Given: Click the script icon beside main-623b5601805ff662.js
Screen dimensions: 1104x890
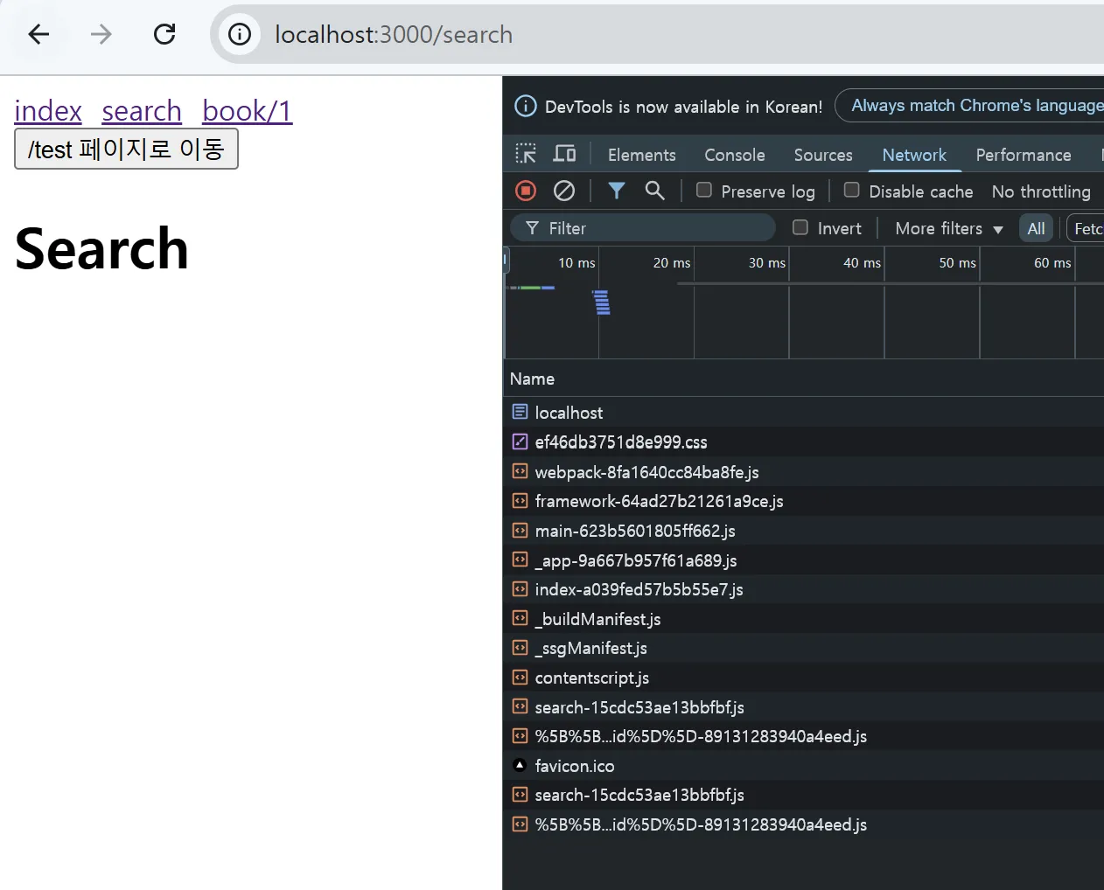Looking at the screenshot, I should pos(520,530).
